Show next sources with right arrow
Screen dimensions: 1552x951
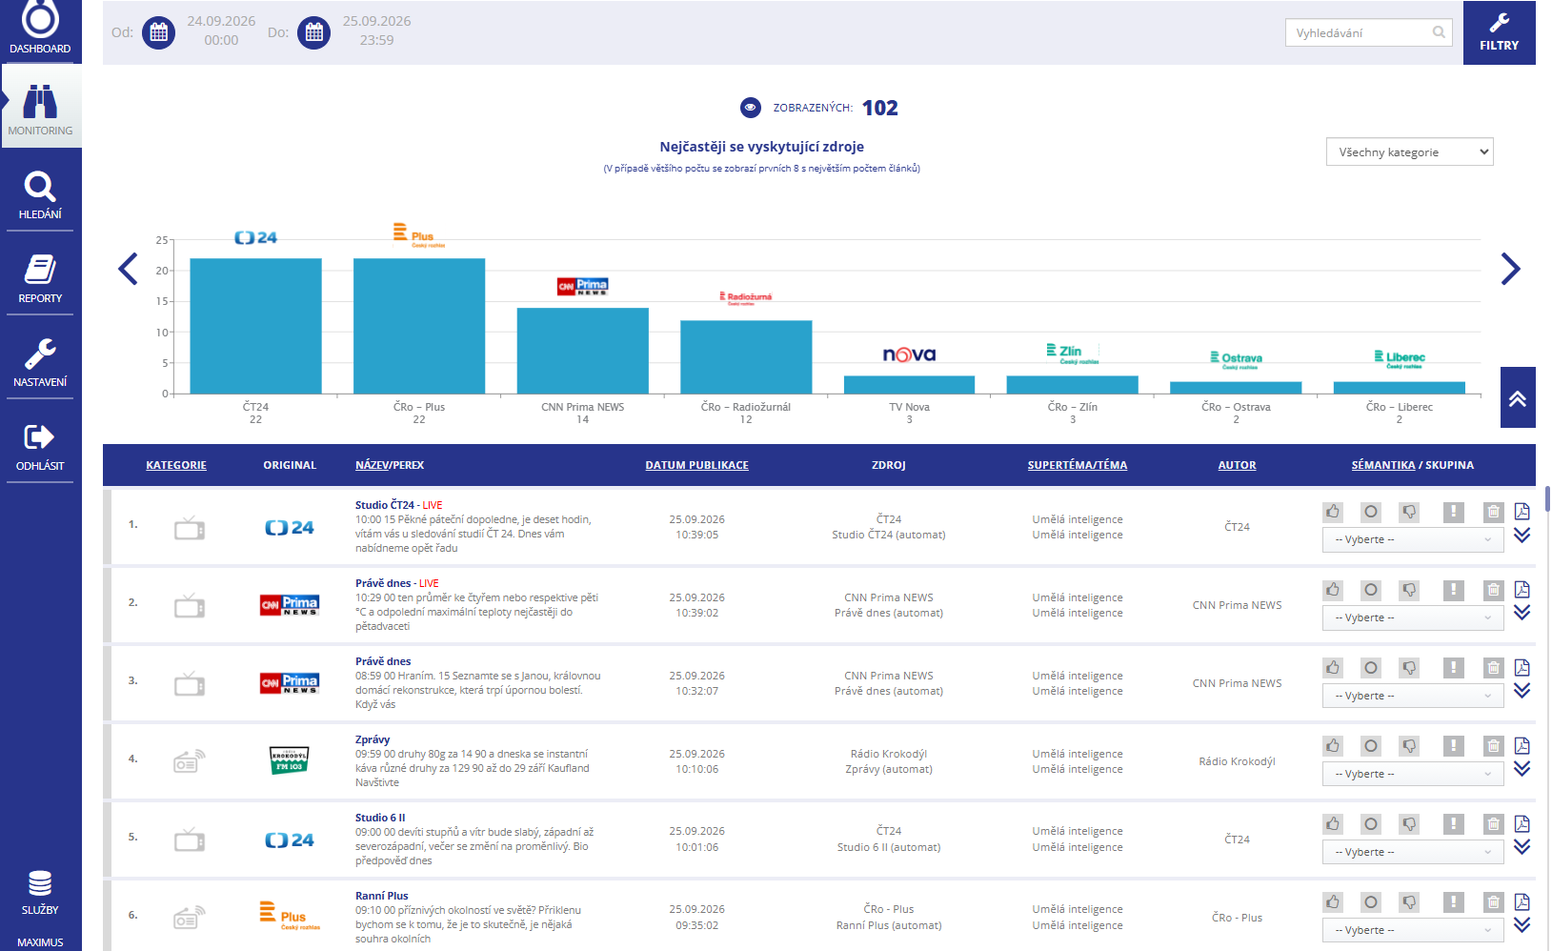(1510, 269)
